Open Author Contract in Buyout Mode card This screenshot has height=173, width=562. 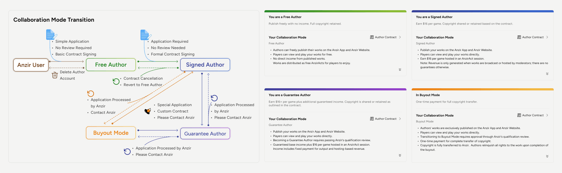click(533, 115)
